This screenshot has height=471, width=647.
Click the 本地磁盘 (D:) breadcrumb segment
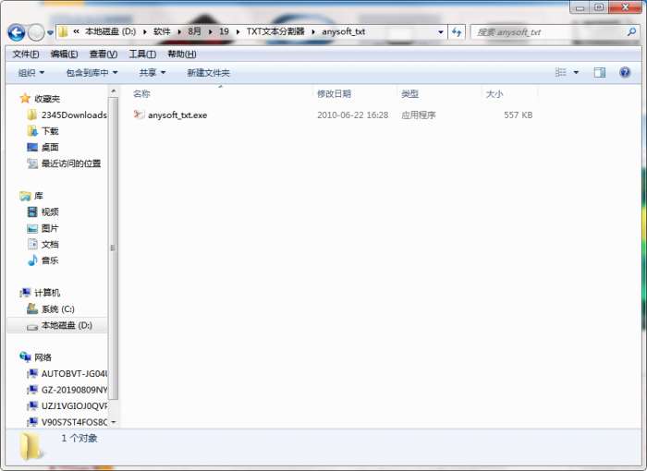pyautogui.click(x=110, y=31)
